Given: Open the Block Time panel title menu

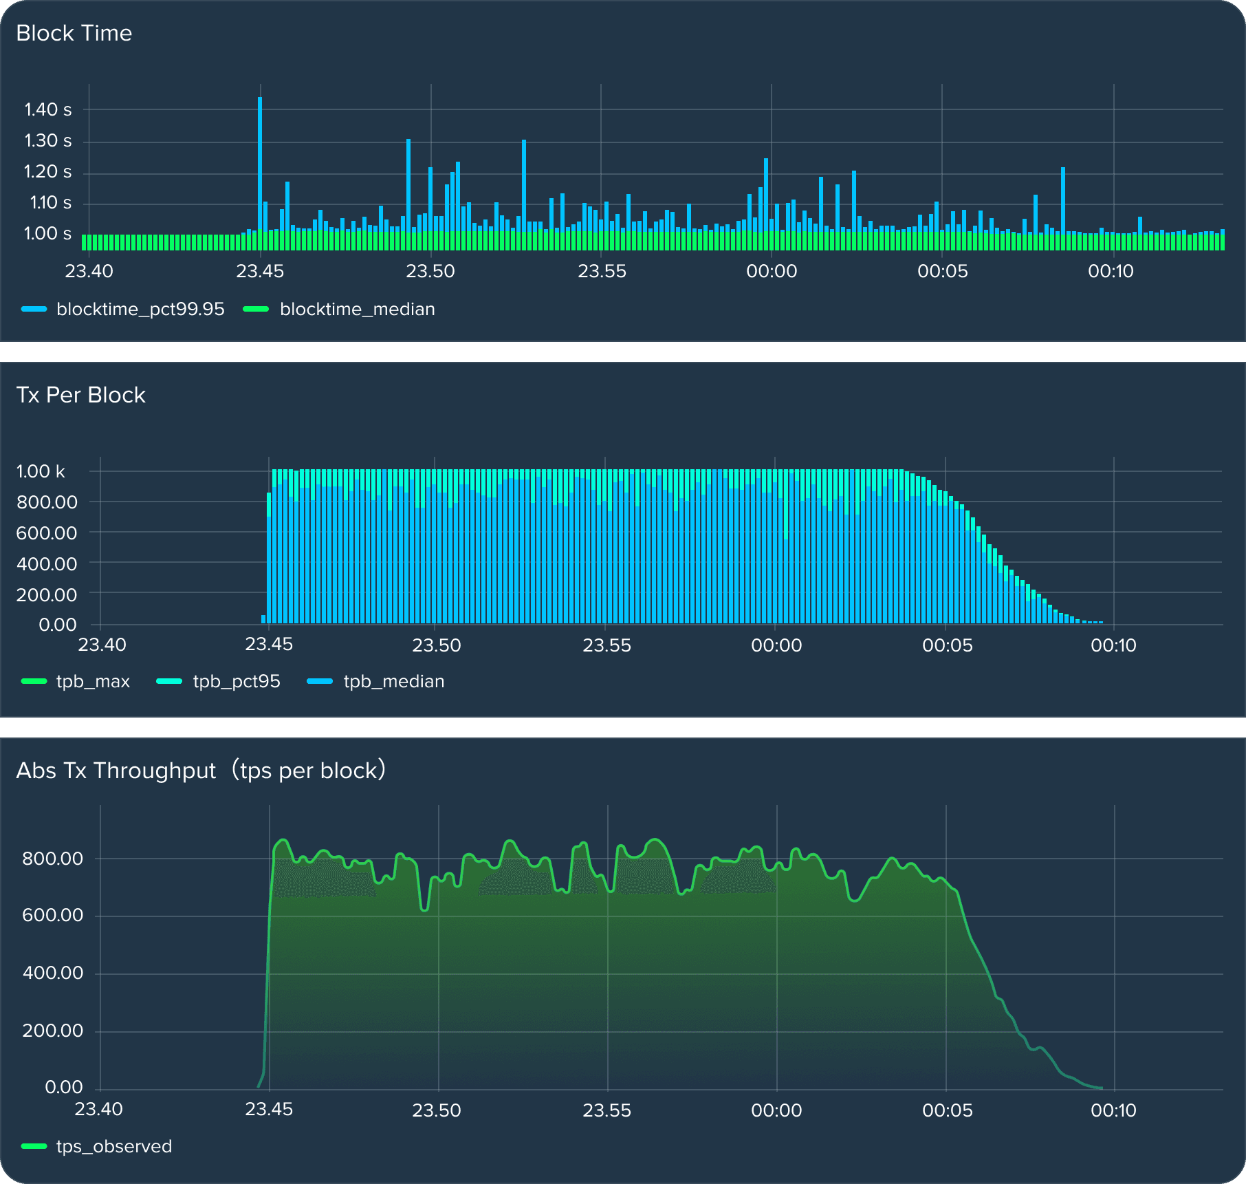Looking at the screenshot, I should point(74,33).
